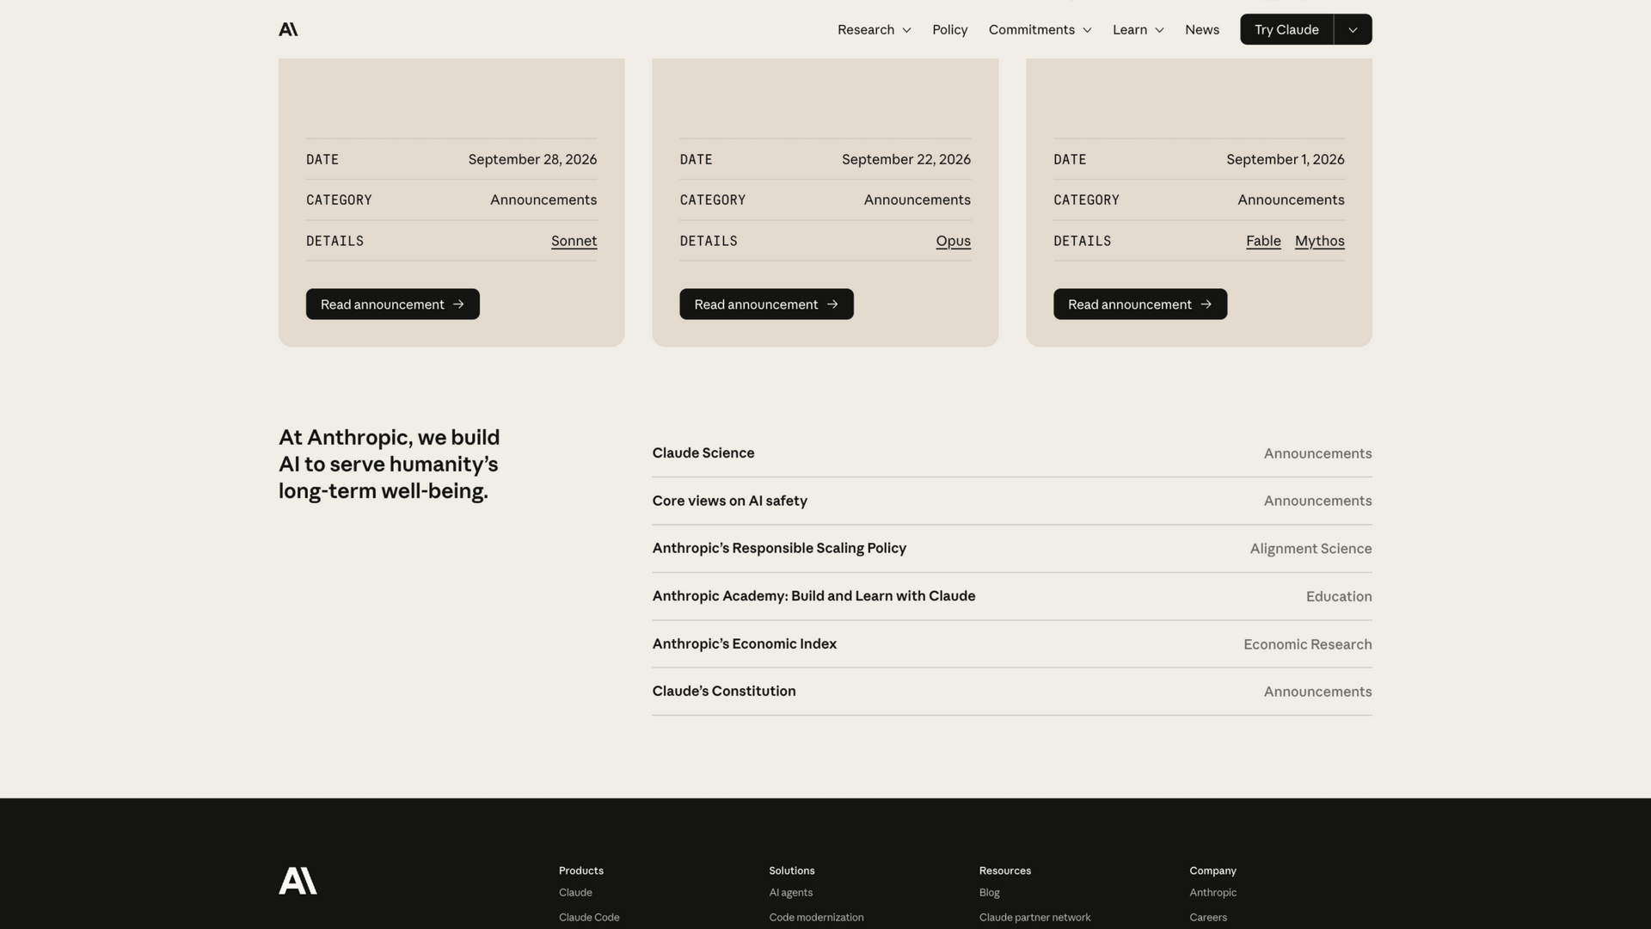Open the Blog link under Resources
Image resolution: width=1651 pixels, height=929 pixels.
pyautogui.click(x=989, y=893)
